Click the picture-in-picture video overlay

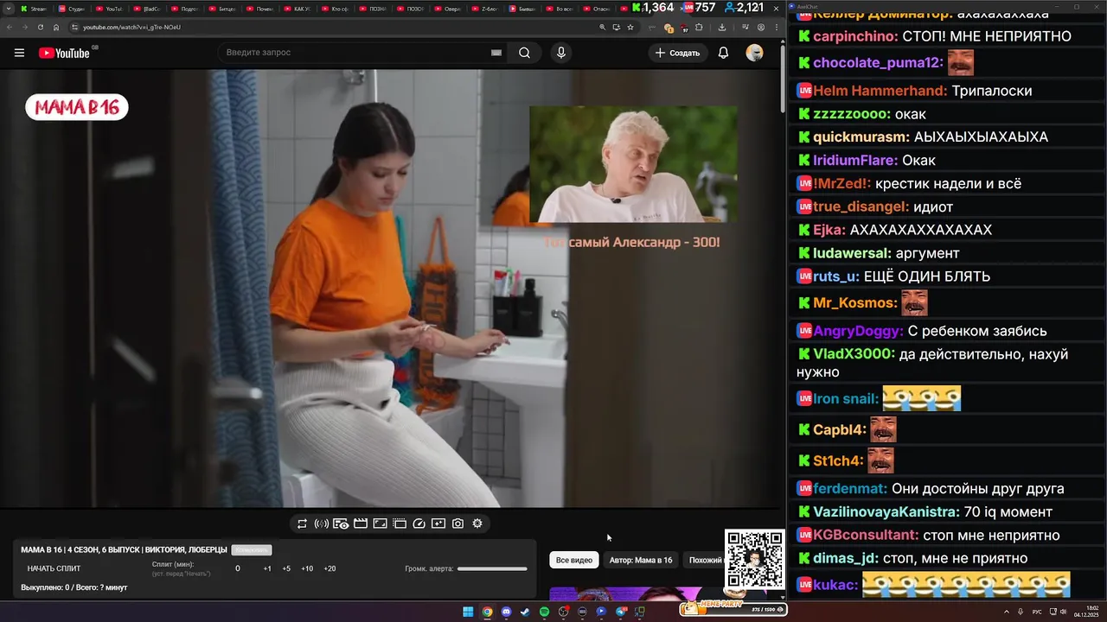(633, 165)
